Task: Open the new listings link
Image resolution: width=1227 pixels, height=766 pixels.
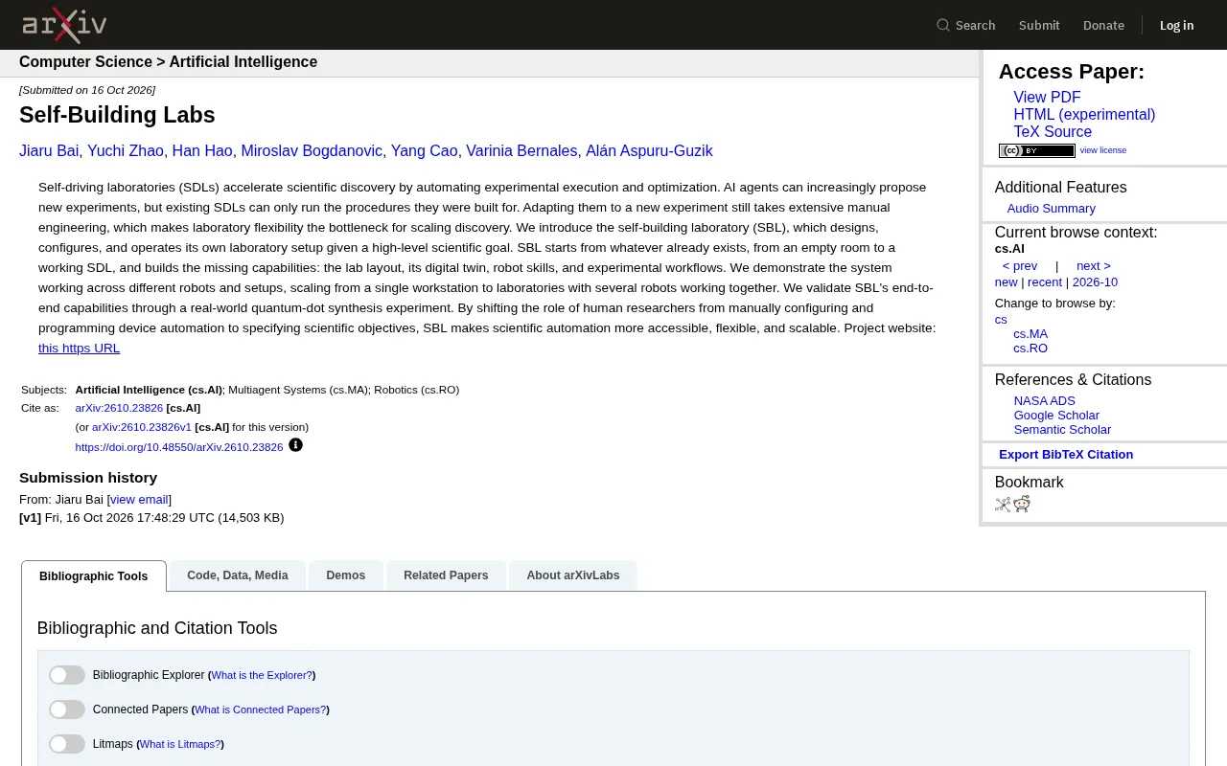Action: pos(1006,282)
